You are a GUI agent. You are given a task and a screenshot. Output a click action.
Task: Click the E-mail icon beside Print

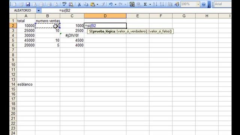point(41,4)
